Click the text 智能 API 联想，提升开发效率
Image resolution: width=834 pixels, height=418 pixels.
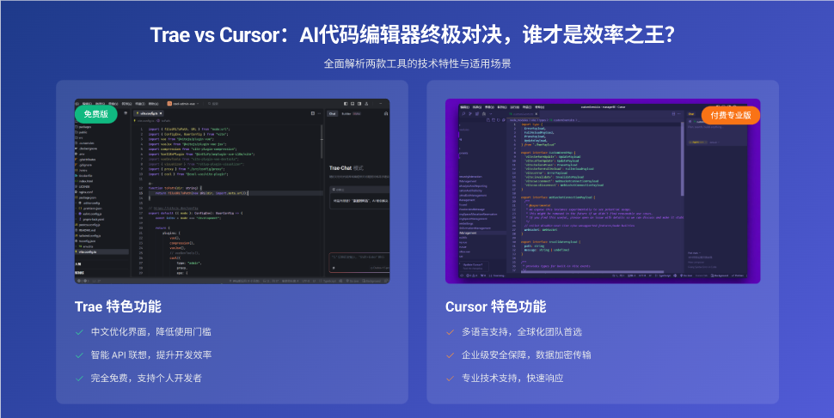[151, 354]
